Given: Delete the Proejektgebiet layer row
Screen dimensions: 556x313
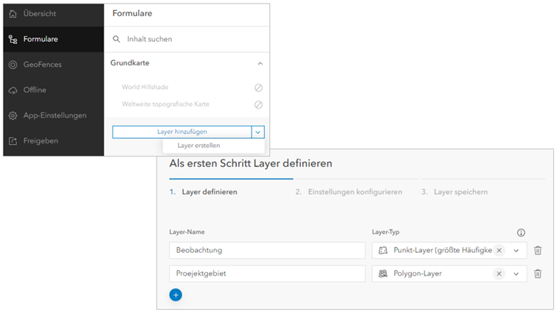Looking at the screenshot, I should point(538,274).
